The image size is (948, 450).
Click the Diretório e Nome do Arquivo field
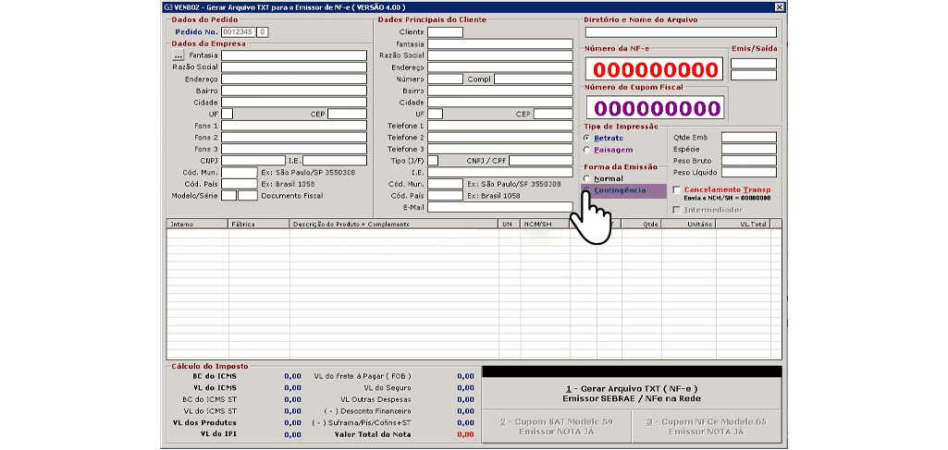click(x=680, y=32)
